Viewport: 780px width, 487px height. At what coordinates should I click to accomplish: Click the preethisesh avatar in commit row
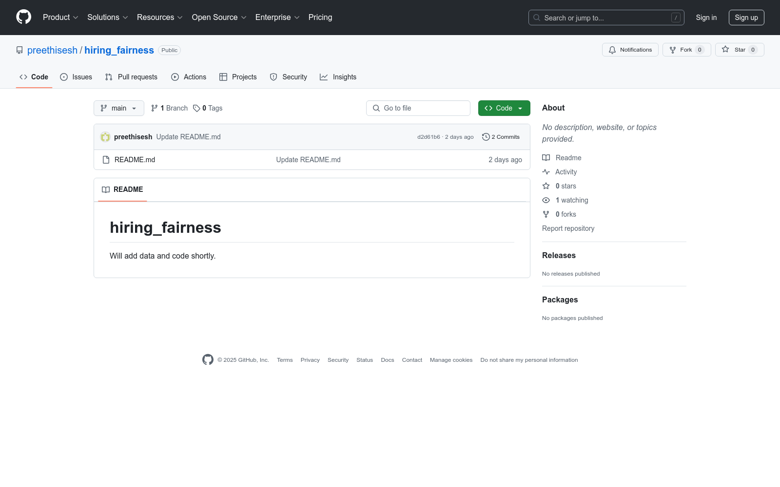coord(105,137)
